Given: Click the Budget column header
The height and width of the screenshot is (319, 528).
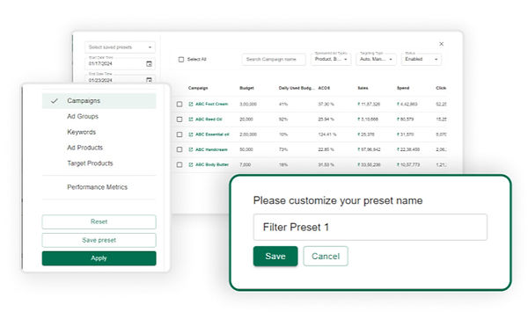Looking at the screenshot, I should tap(246, 88).
